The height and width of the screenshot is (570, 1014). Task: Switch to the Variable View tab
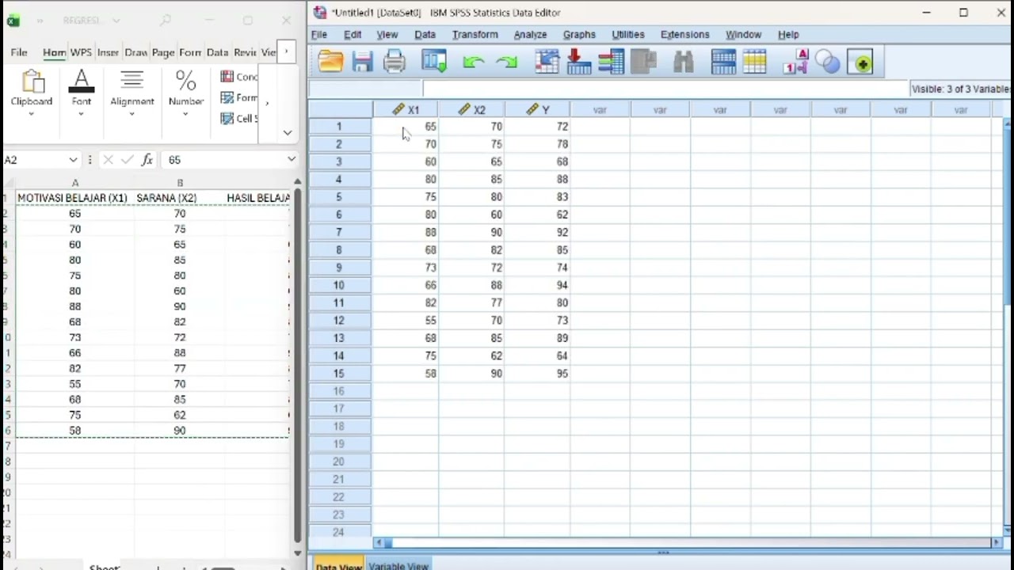pos(398,566)
